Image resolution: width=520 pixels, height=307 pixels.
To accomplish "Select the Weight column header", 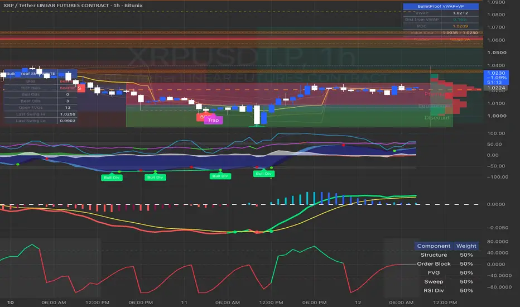I will [466, 246].
